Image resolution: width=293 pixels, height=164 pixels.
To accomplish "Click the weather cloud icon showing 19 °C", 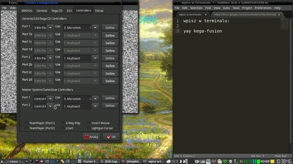I will pos(168,161).
